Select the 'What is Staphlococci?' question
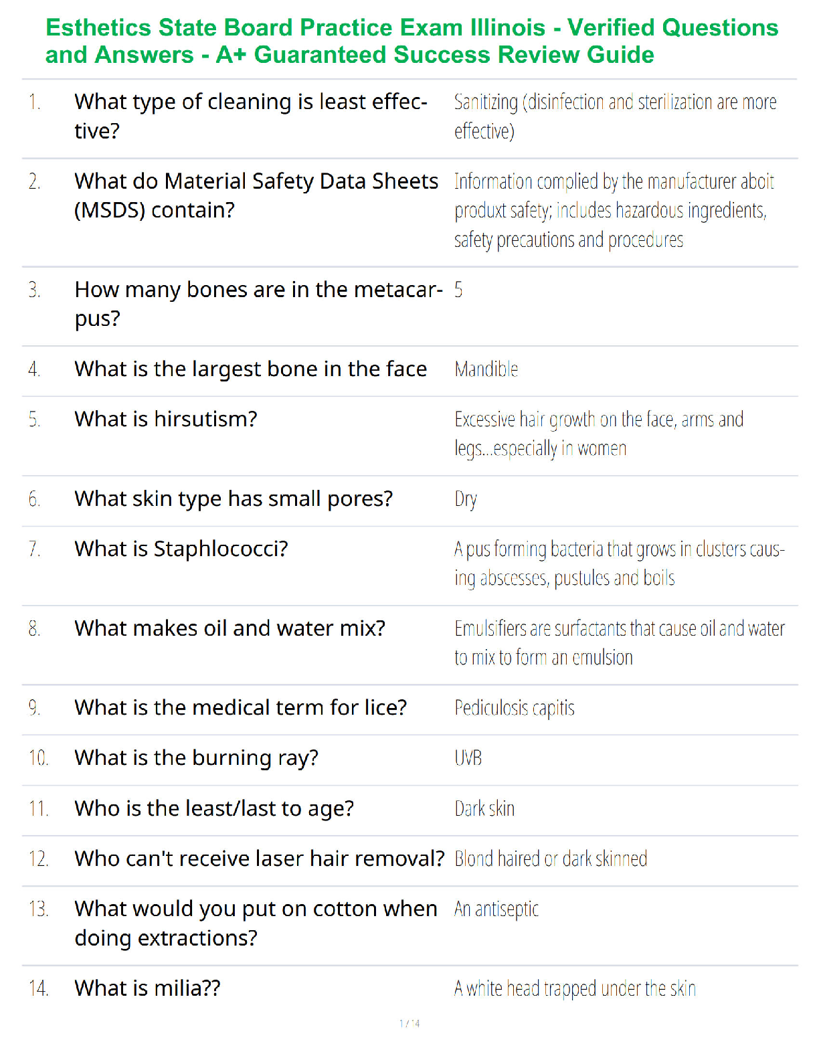 pos(181,549)
